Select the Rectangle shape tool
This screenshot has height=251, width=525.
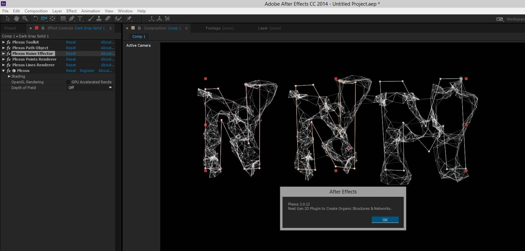point(63,18)
